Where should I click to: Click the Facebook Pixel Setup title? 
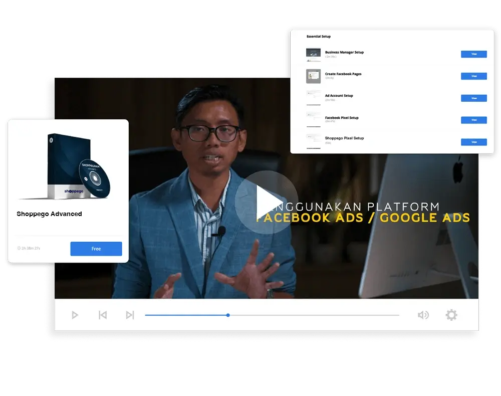pos(342,118)
